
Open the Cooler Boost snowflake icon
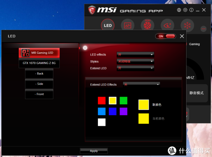pyautogui.click(x=187, y=25)
